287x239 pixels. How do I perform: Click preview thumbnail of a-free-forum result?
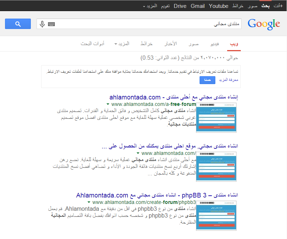pos(216,117)
